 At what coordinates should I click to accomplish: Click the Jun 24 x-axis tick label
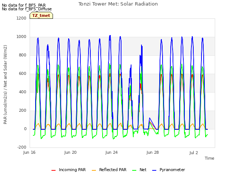coord(111,152)
